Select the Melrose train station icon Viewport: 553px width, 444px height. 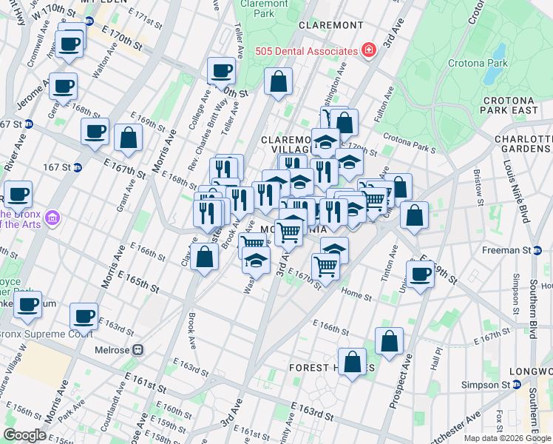pos(138,350)
